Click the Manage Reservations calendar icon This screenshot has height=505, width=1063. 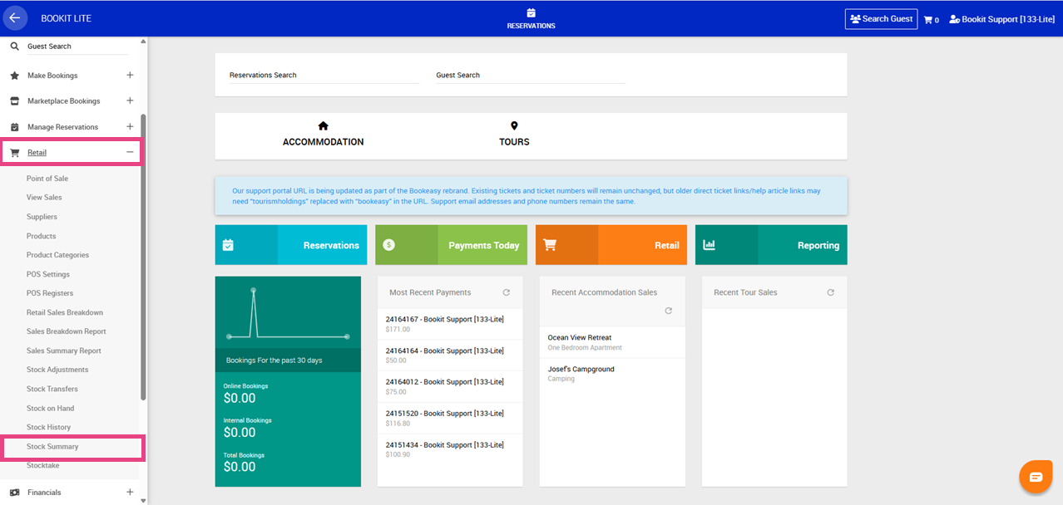(x=14, y=127)
